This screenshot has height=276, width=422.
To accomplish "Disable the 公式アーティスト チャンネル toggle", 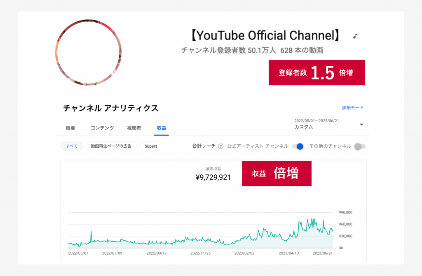I will pyautogui.click(x=298, y=146).
